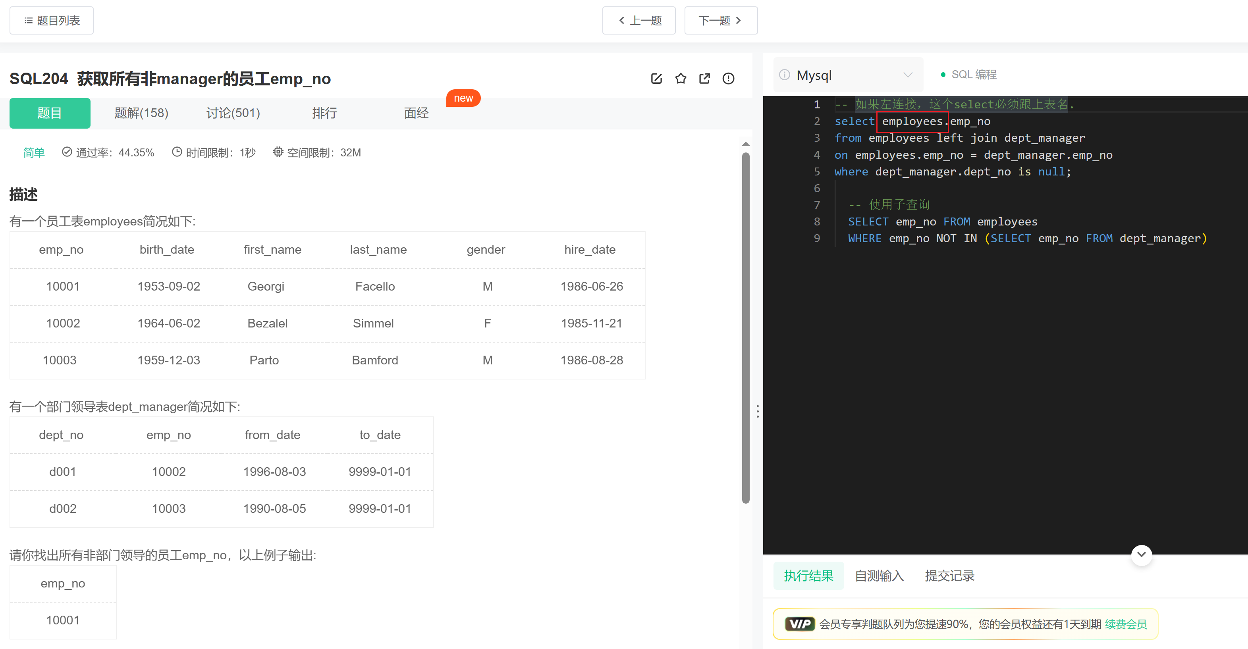Viewport: 1248px width, 649px height.
Task: Click the 1953-09-02 birth_date cell
Action: click(169, 286)
